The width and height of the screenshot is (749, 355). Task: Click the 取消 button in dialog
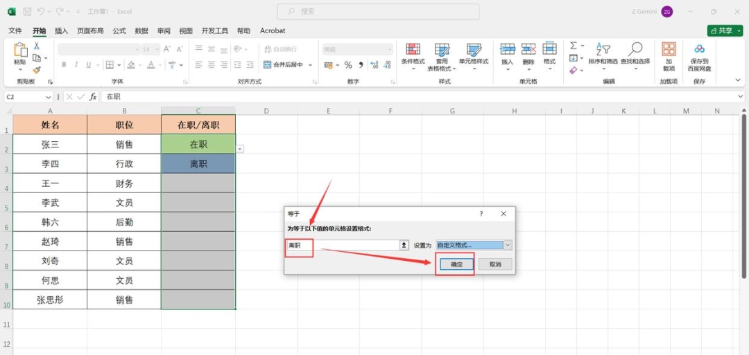(x=495, y=264)
